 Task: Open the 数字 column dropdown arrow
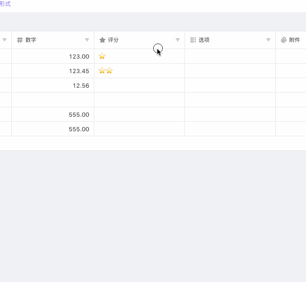tap(87, 40)
